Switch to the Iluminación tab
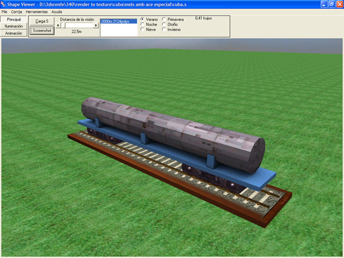 tap(13, 26)
